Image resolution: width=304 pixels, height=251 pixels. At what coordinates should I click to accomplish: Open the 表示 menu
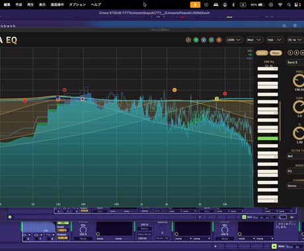tap(42, 5)
